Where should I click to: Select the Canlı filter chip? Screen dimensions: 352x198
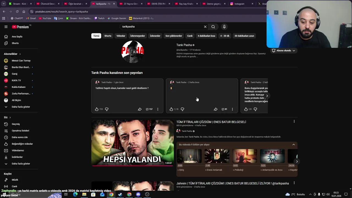[190, 36]
